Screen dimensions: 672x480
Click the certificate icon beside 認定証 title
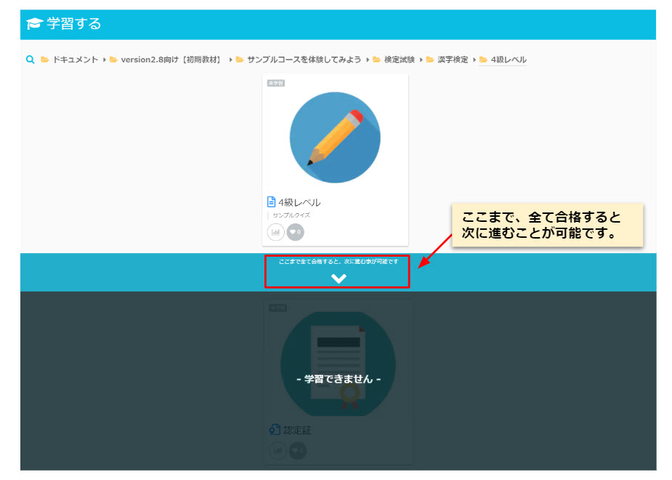pyautogui.click(x=275, y=430)
